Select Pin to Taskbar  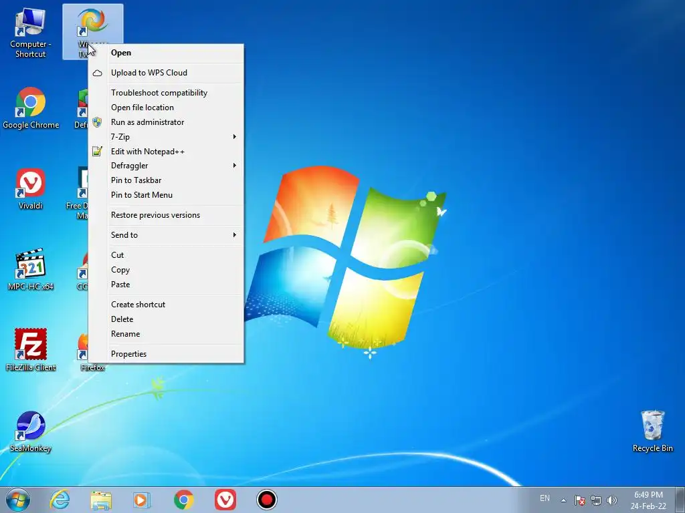[166, 180]
